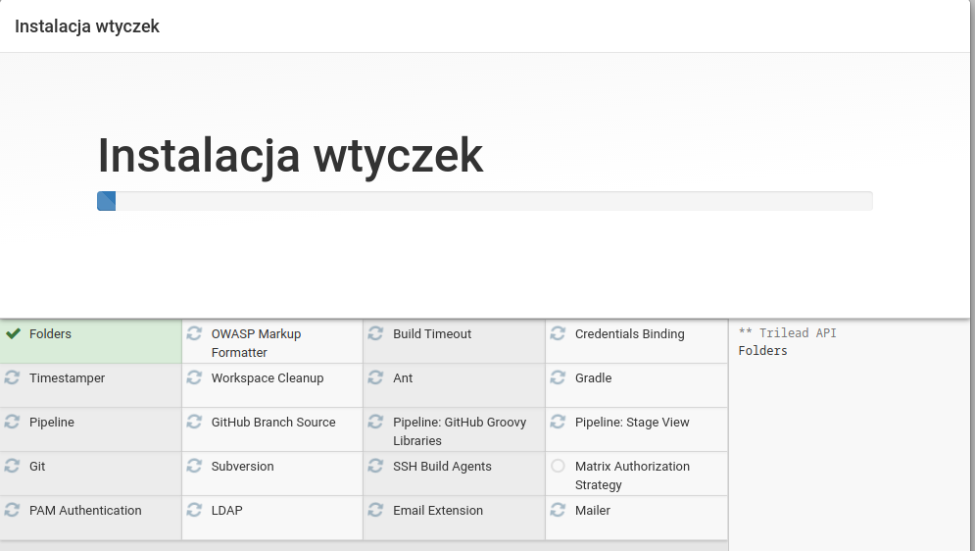This screenshot has height=551, width=975.
Task: Select the Git plugin name
Action: [x=37, y=467]
